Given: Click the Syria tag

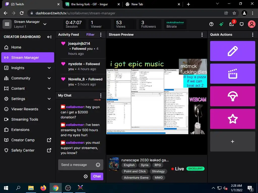Looking at the screenshot, I should click(x=144, y=165).
